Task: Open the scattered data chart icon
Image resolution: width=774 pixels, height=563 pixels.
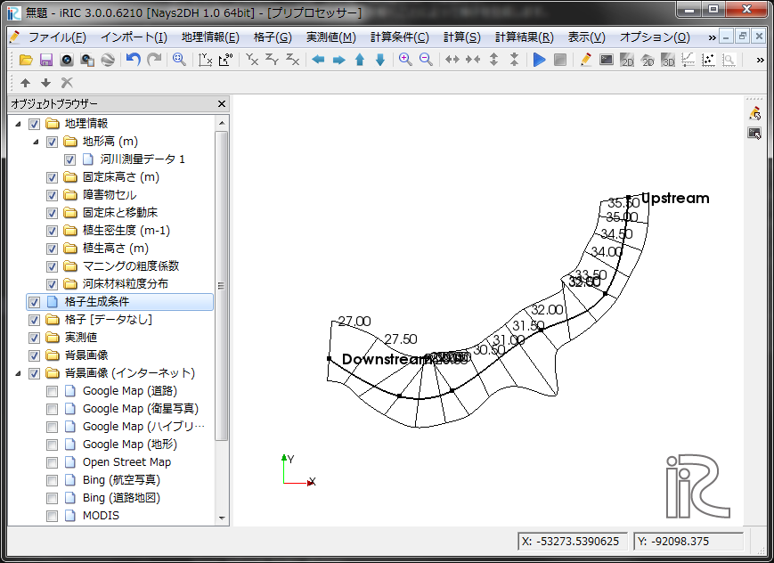Action: 708,60
